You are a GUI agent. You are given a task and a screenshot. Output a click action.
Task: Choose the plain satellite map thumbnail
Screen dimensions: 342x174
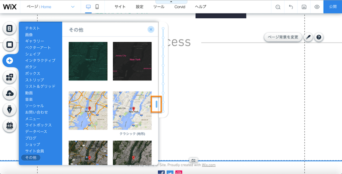click(132, 153)
